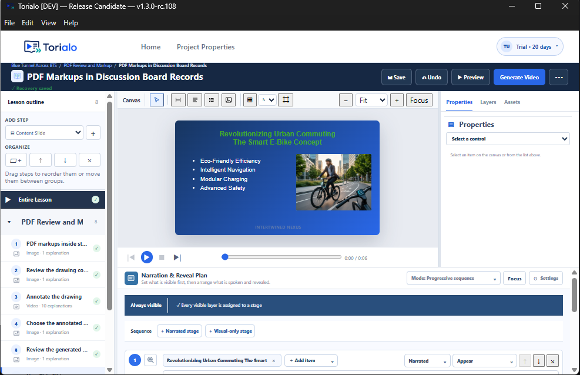Remove the Revolutionizing Urban Commuting item chip
The height and width of the screenshot is (375, 580).
coord(274,360)
